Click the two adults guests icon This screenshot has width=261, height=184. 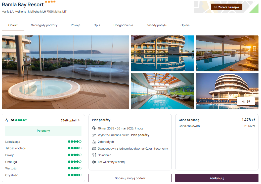[x=94, y=142]
